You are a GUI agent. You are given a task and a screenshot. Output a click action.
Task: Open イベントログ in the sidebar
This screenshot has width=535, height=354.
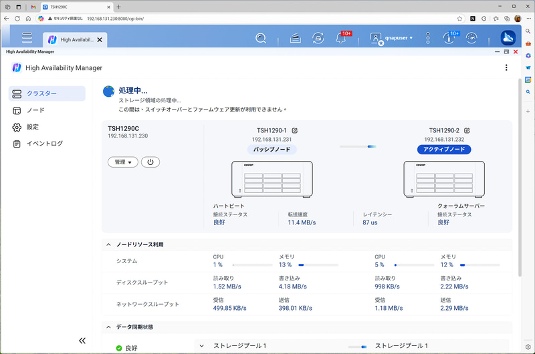point(47,144)
